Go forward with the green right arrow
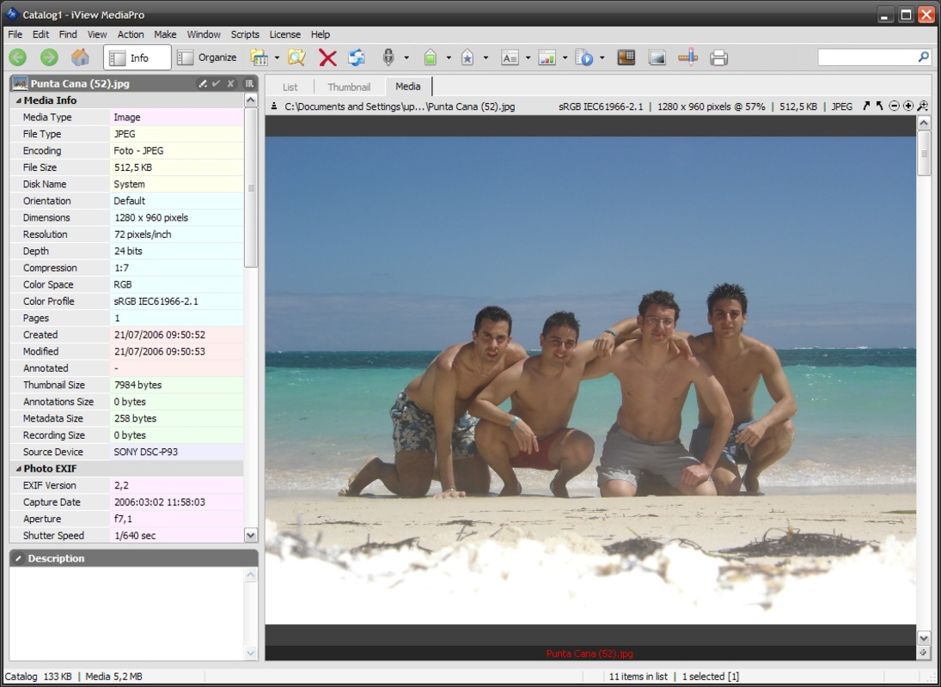The image size is (941, 687). click(x=49, y=58)
